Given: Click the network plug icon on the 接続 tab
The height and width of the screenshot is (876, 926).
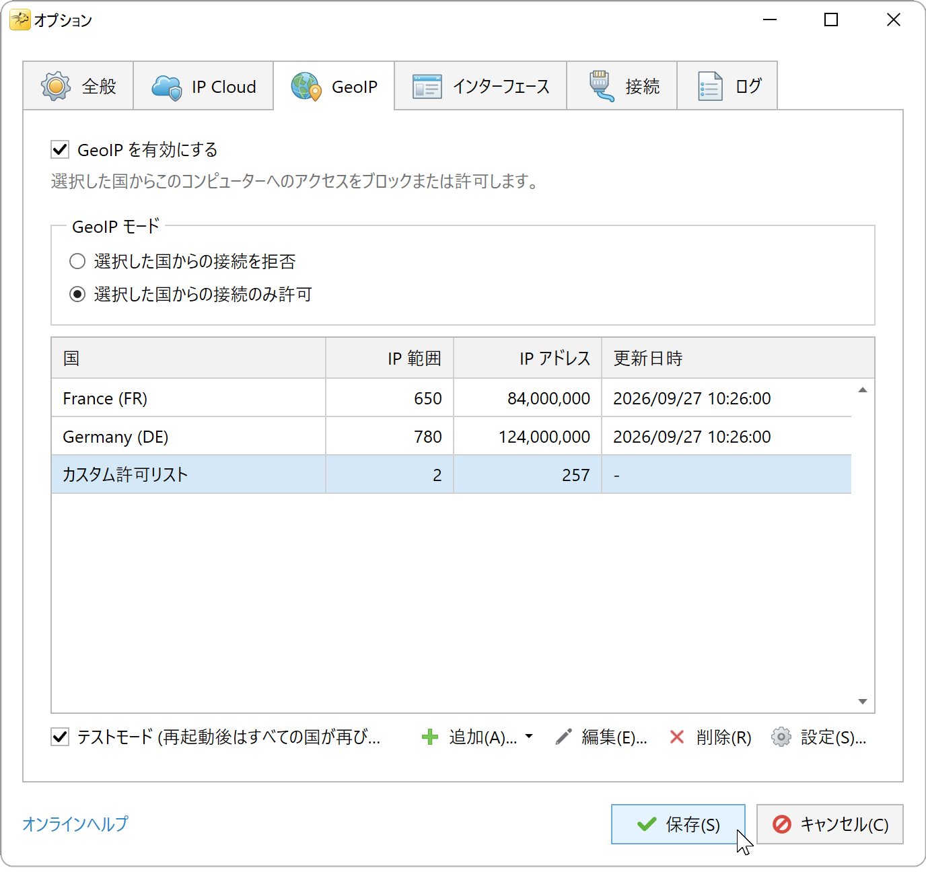Looking at the screenshot, I should pos(601,86).
